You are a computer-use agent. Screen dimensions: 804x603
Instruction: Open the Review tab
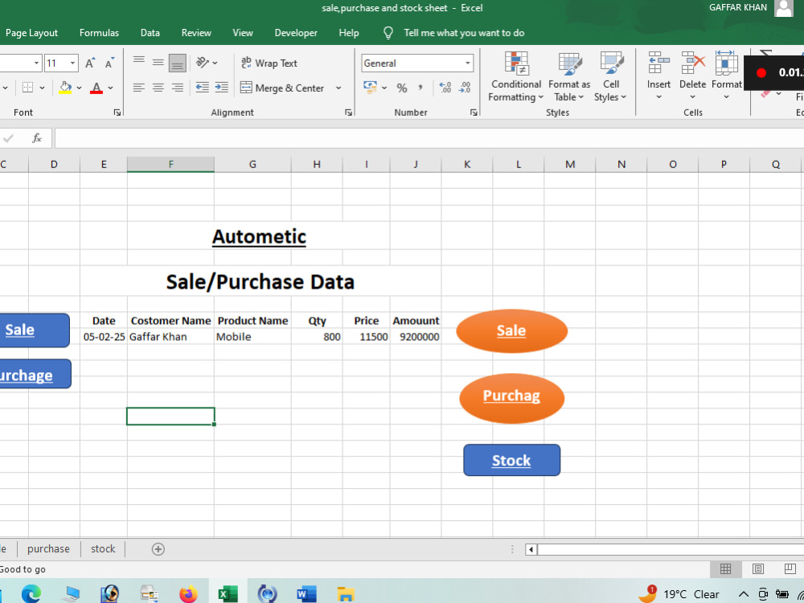pyautogui.click(x=196, y=33)
